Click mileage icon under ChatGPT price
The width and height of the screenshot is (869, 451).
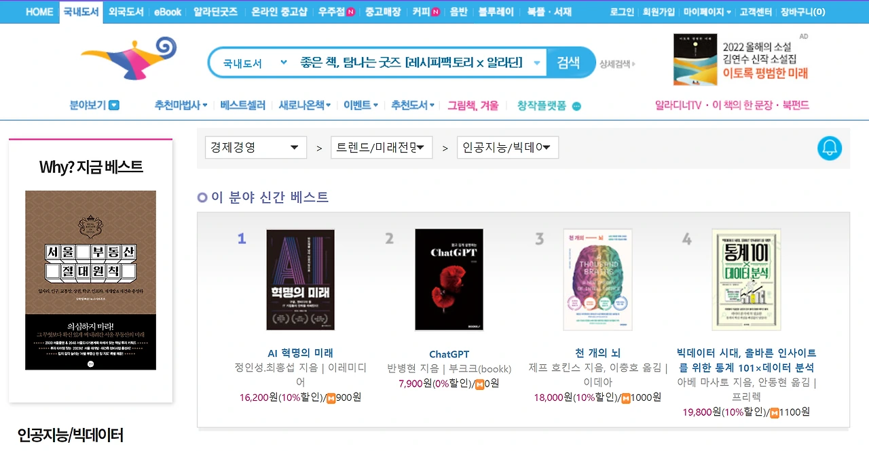point(479,384)
